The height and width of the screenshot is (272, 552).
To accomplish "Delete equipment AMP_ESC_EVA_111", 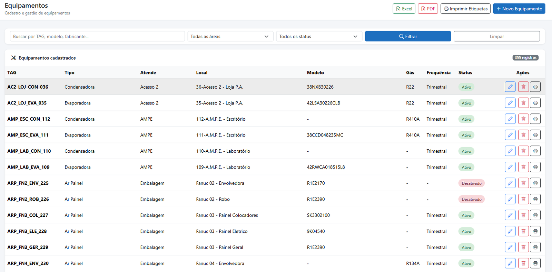I will pyautogui.click(x=523, y=135).
